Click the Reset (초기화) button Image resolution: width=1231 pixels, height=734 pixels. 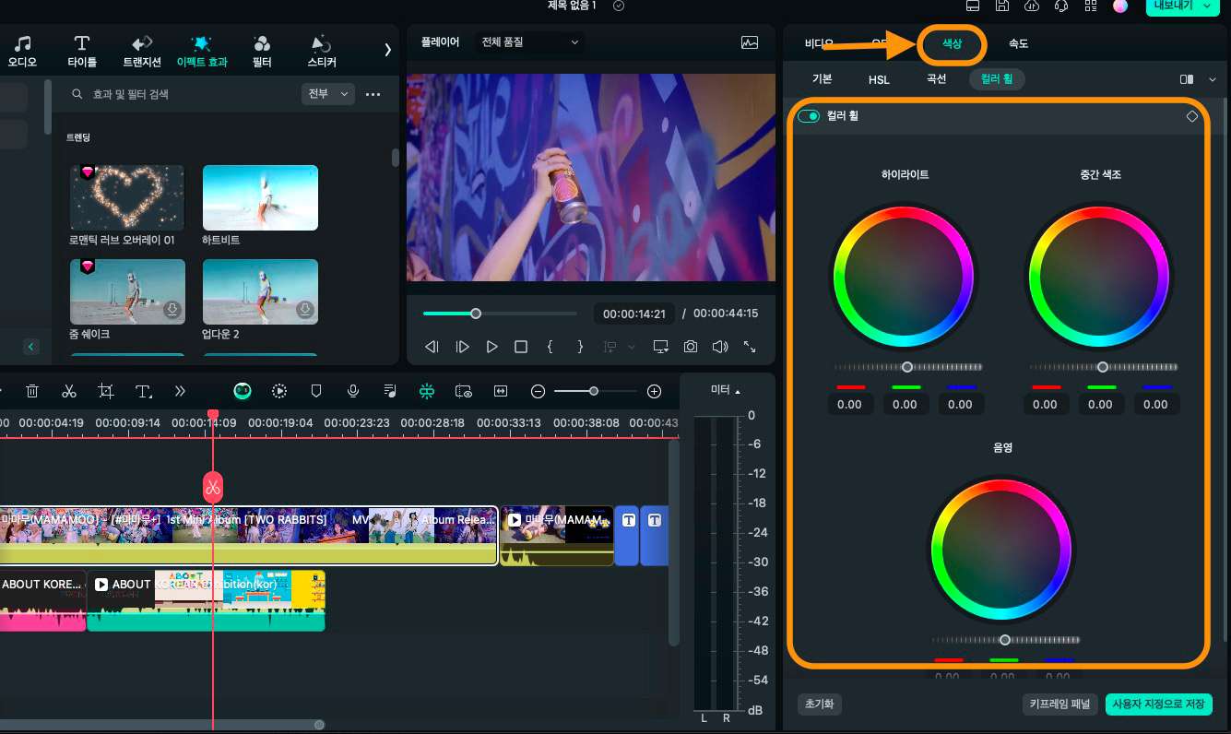(x=820, y=704)
